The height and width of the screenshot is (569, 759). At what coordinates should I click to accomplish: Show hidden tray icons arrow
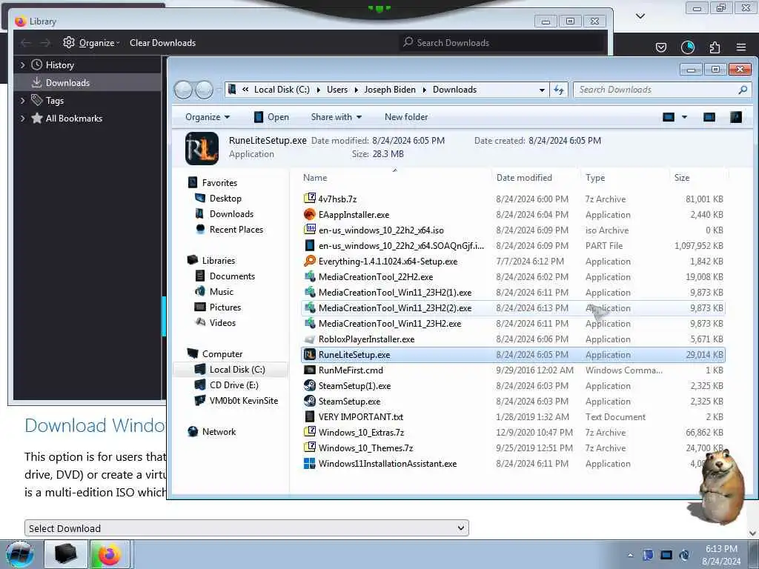pos(630,555)
